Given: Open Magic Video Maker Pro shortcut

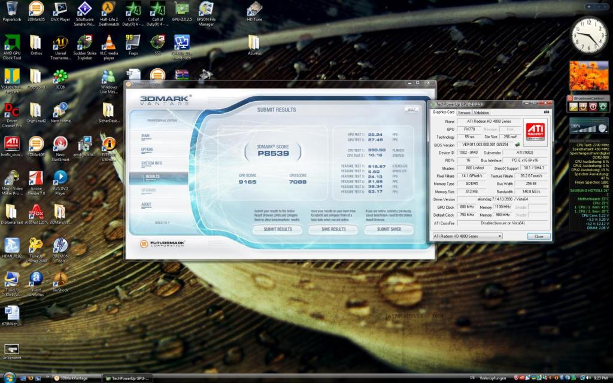Looking at the screenshot, I should 12,183.
